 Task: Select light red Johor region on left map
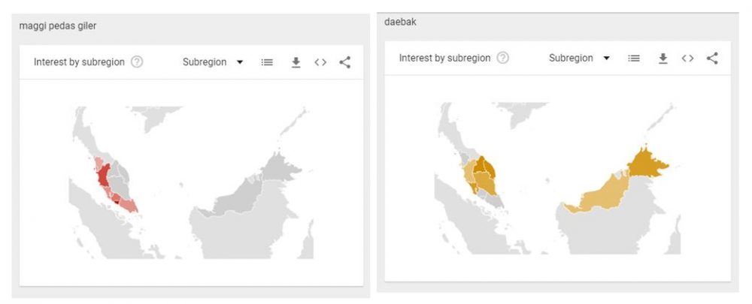coord(128,204)
